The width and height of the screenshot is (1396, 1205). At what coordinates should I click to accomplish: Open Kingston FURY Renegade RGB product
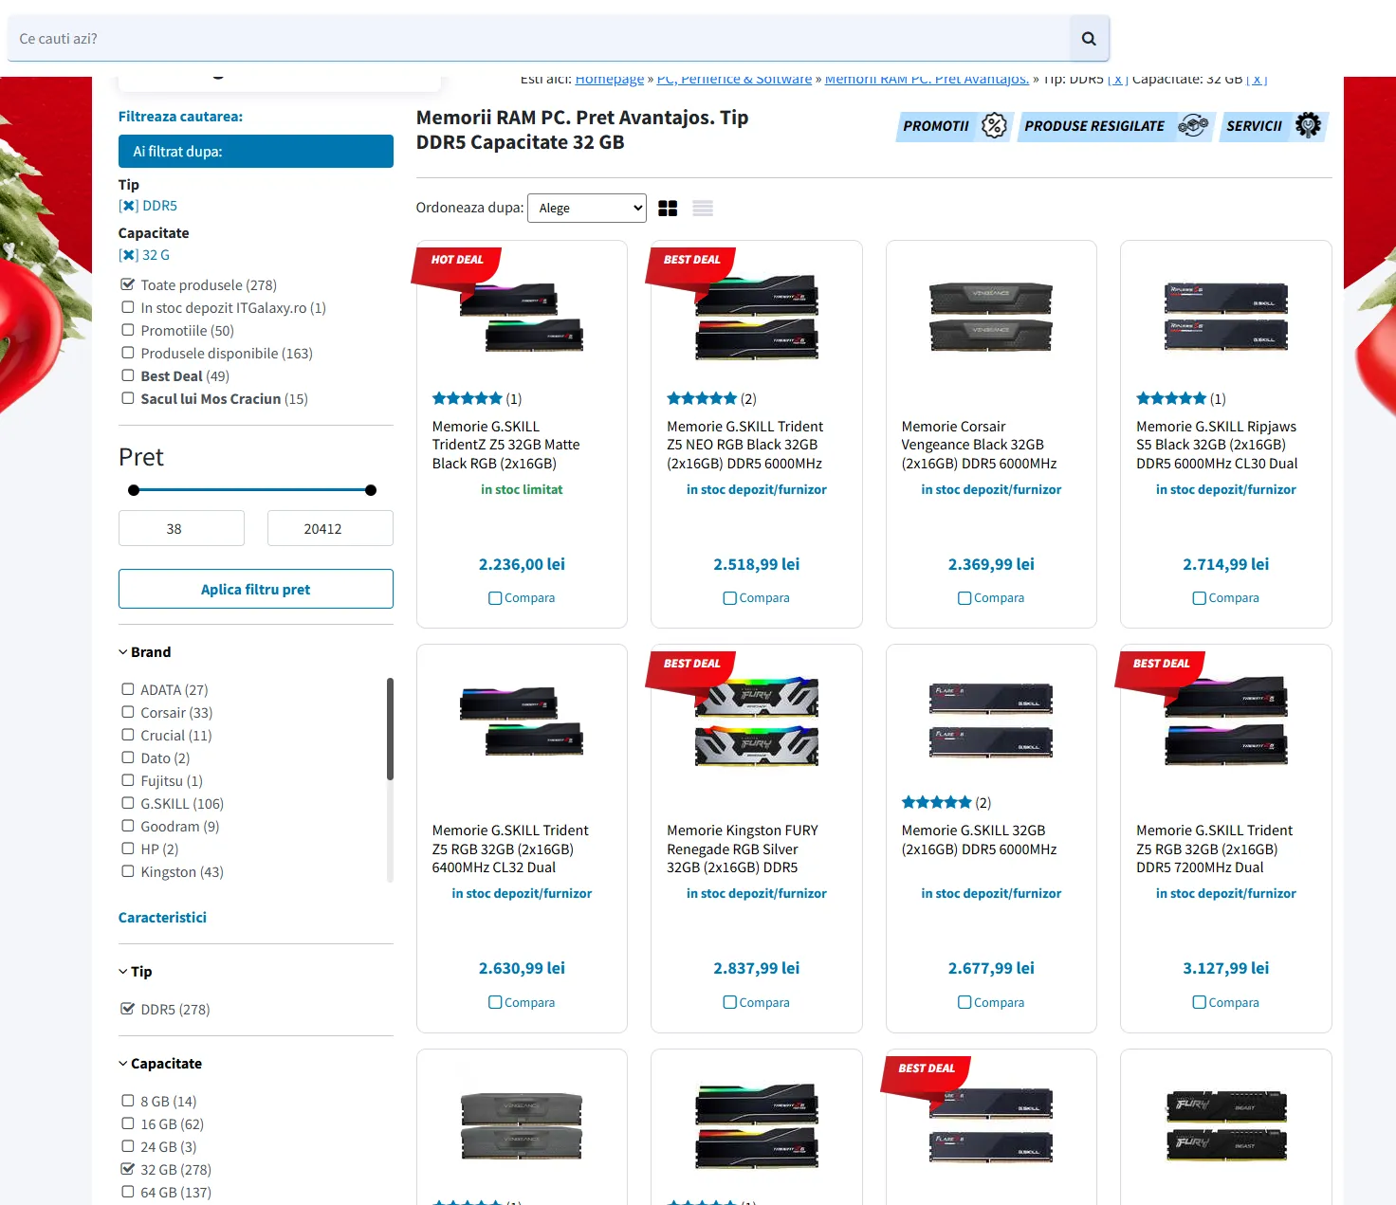(742, 849)
